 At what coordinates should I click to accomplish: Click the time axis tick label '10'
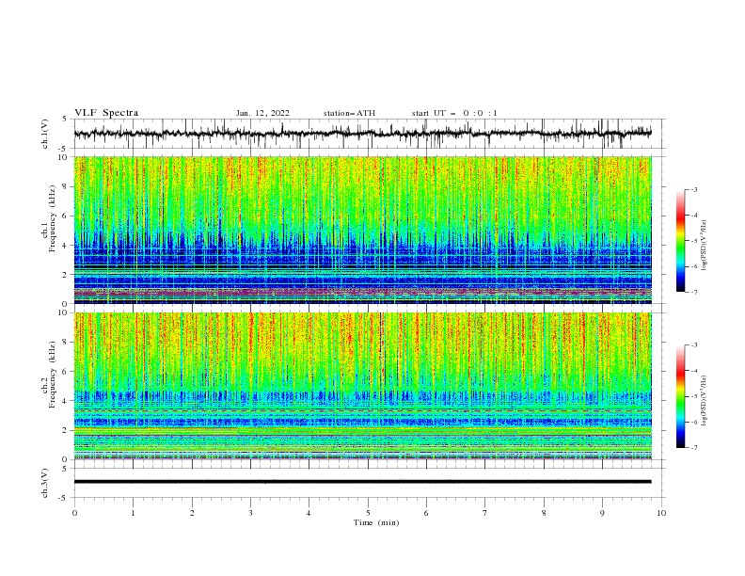click(x=661, y=513)
